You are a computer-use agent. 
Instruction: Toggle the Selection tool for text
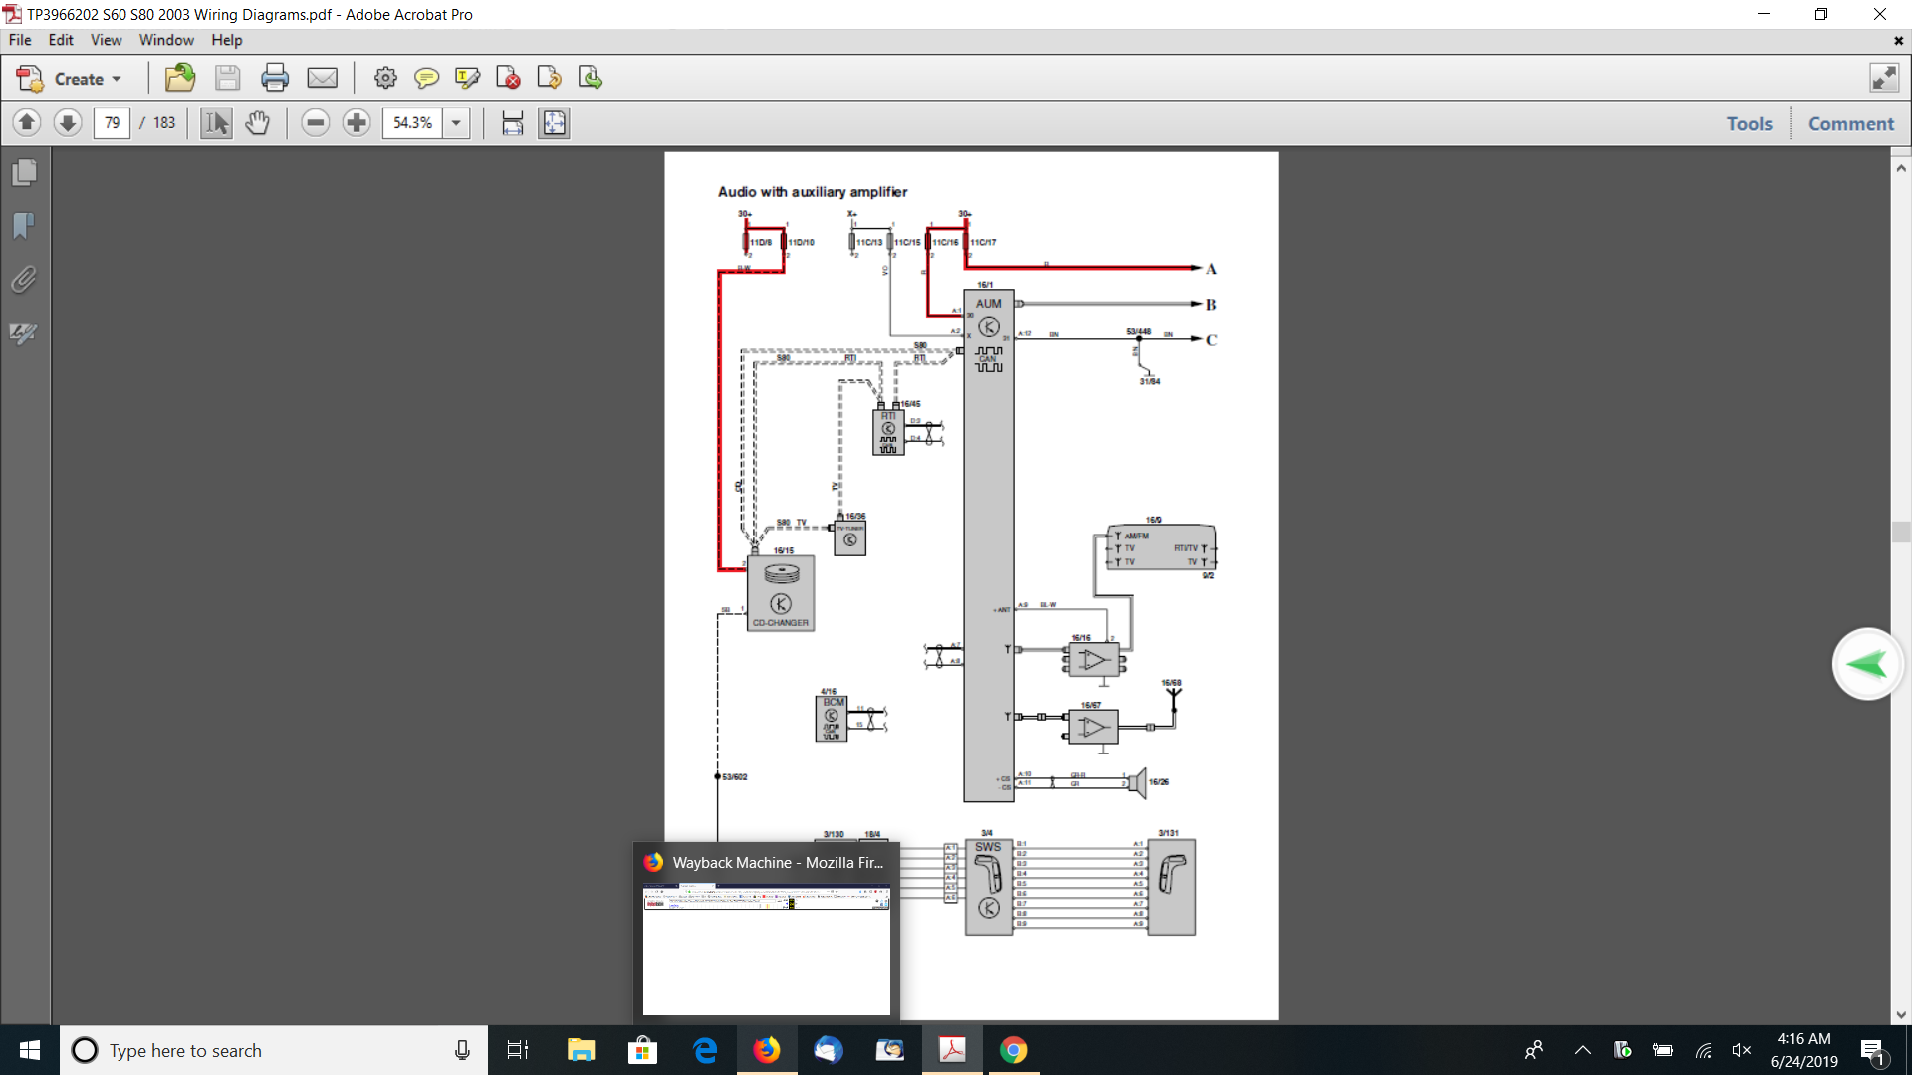(216, 123)
